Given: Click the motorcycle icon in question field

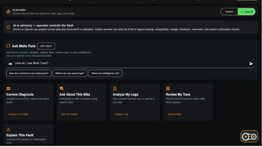Looking at the screenshot, I should click(x=10, y=64).
